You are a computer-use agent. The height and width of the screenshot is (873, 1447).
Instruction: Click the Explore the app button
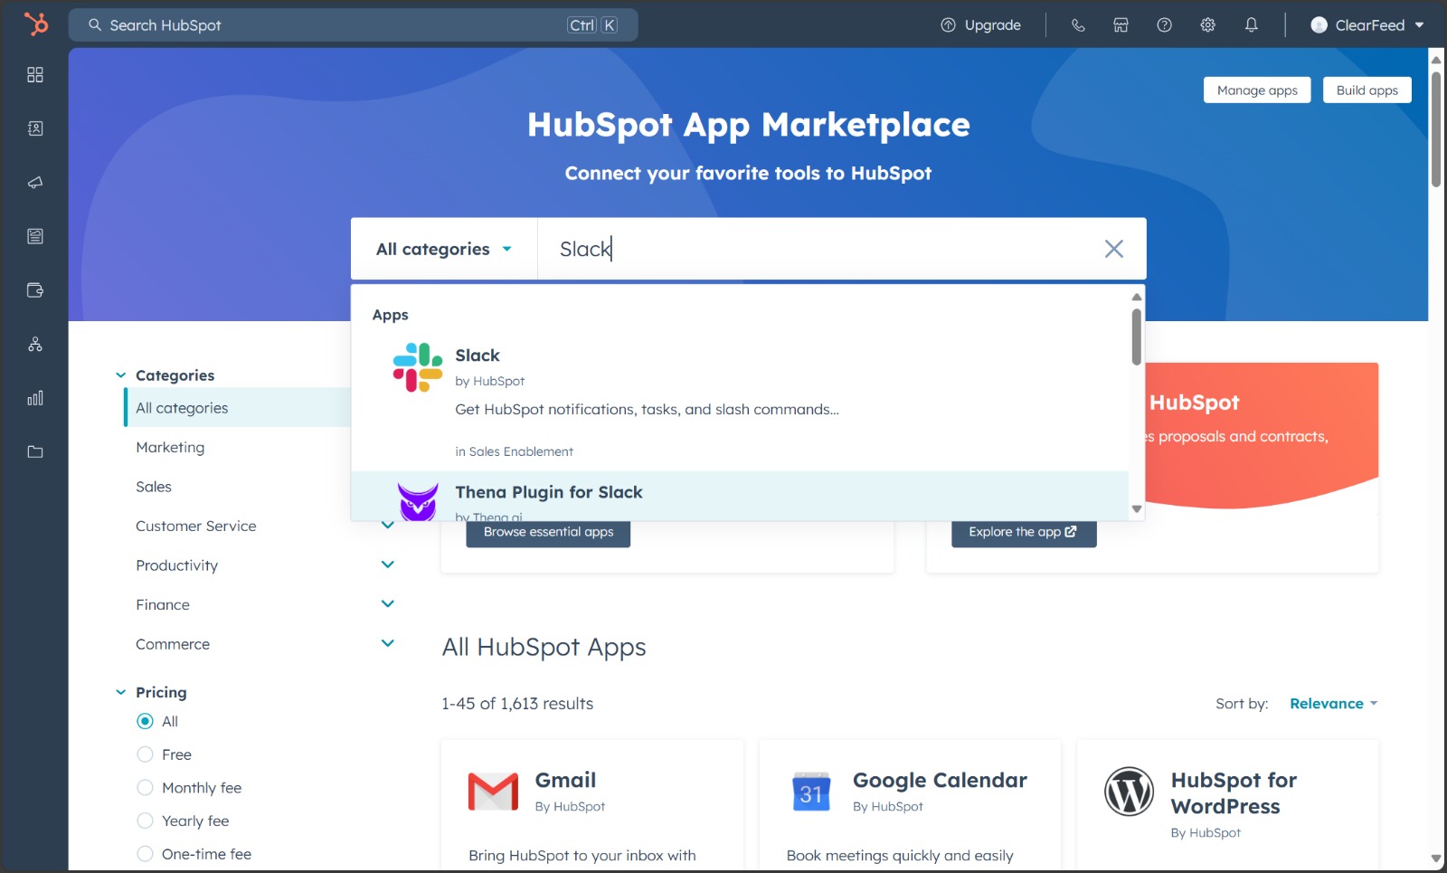pos(1024,533)
